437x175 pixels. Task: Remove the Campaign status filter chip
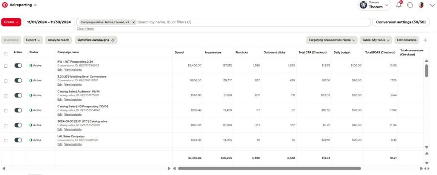tap(134, 22)
